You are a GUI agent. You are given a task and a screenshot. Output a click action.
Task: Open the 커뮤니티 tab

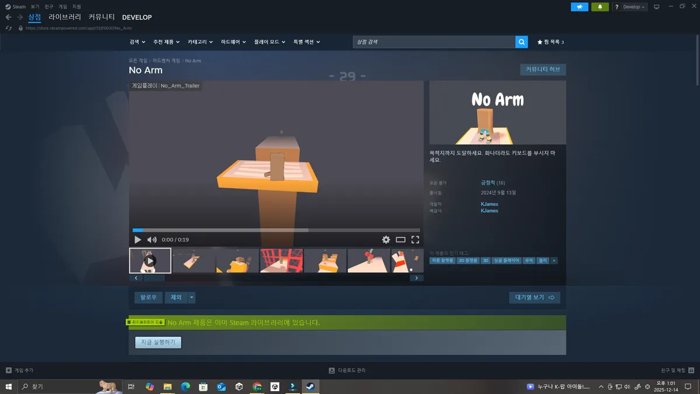click(x=101, y=17)
